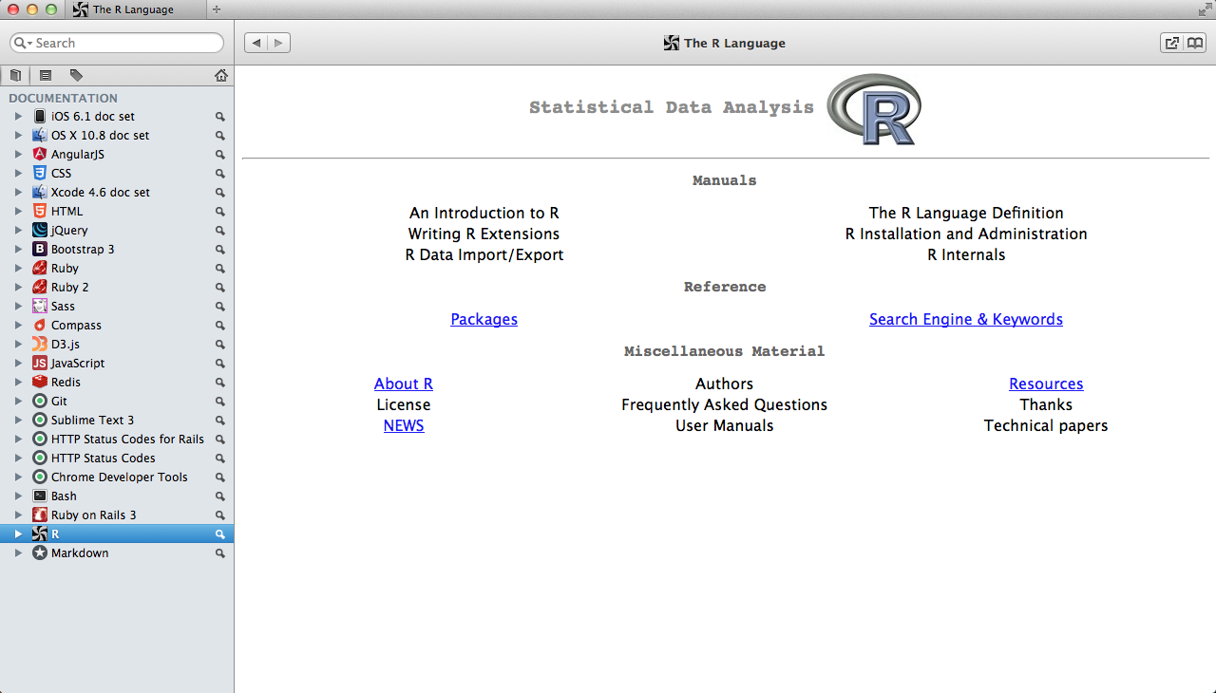Switch to the tags icon view

pos(76,76)
